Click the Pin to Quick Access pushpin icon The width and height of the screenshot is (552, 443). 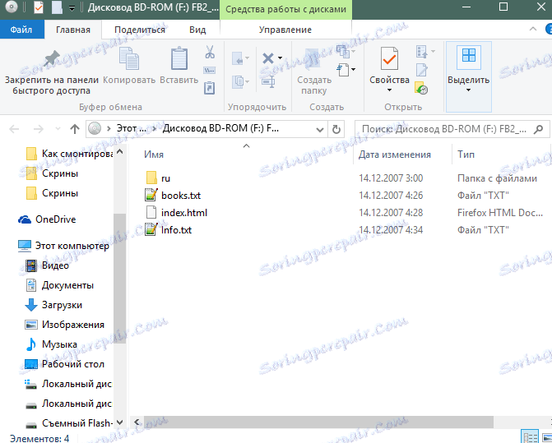(52, 58)
